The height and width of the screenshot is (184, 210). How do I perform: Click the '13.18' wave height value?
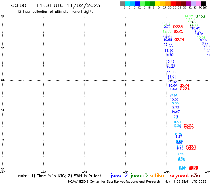click(x=190, y=19)
